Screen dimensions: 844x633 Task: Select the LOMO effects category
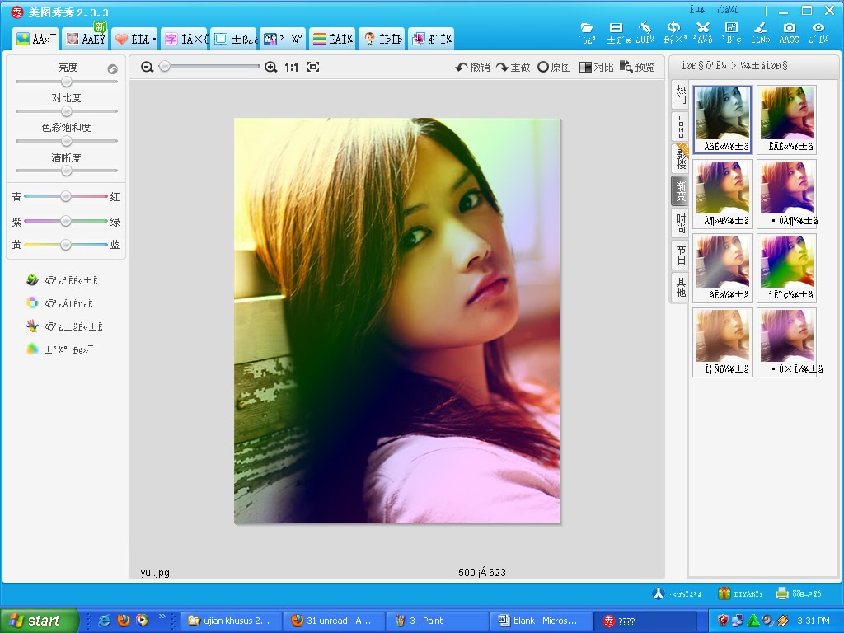pos(681,126)
